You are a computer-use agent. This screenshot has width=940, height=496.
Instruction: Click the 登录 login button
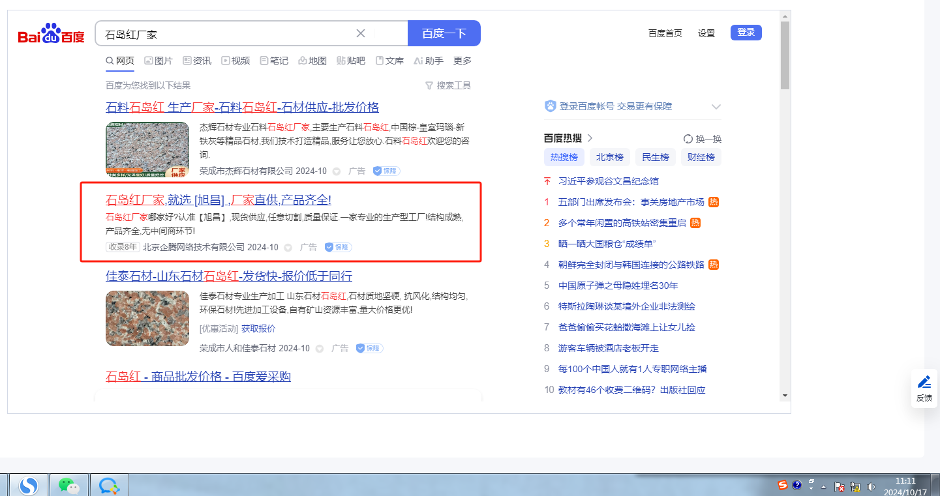(746, 33)
